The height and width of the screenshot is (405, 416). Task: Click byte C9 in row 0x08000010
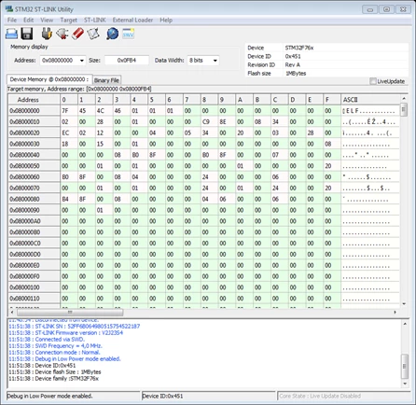(x=206, y=121)
